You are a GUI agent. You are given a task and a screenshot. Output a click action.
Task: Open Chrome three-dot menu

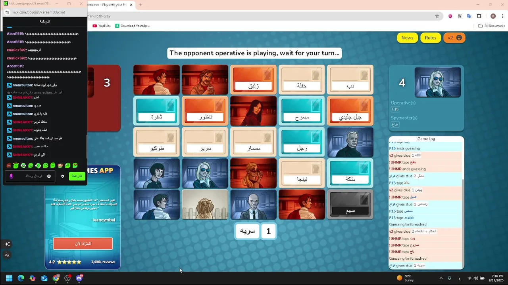(x=502, y=16)
